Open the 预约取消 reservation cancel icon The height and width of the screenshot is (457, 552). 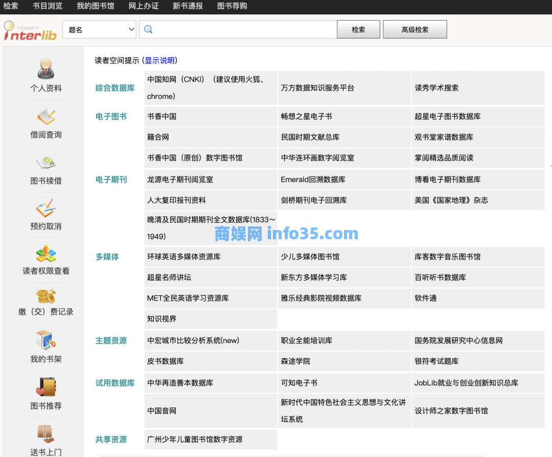click(x=46, y=208)
